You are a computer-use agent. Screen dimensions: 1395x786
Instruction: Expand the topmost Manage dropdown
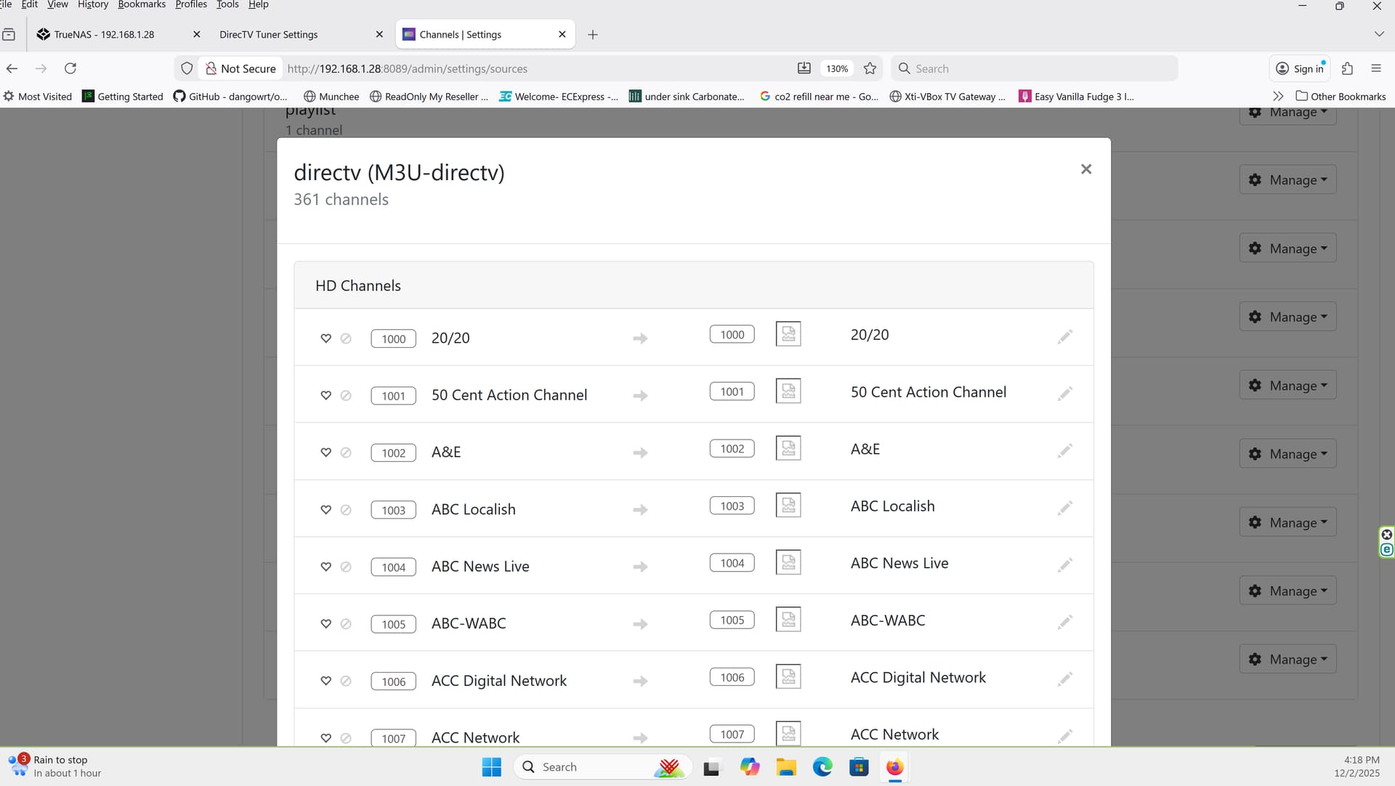pos(1287,113)
